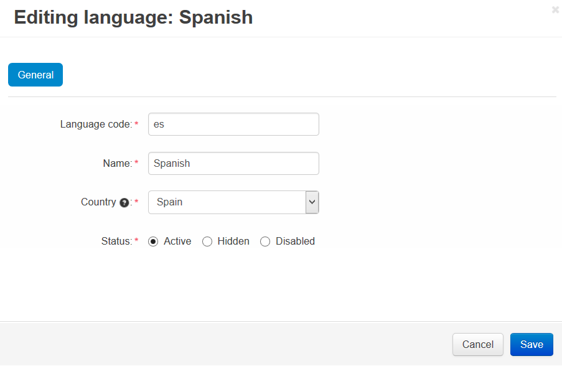Open the Country dropdown showing Spain
The width and height of the screenshot is (562, 366).
coord(233,202)
